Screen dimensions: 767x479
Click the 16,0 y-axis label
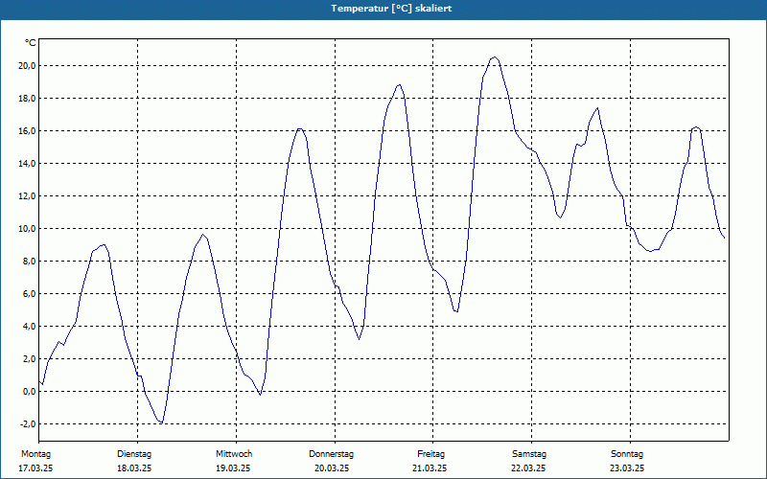27,131
